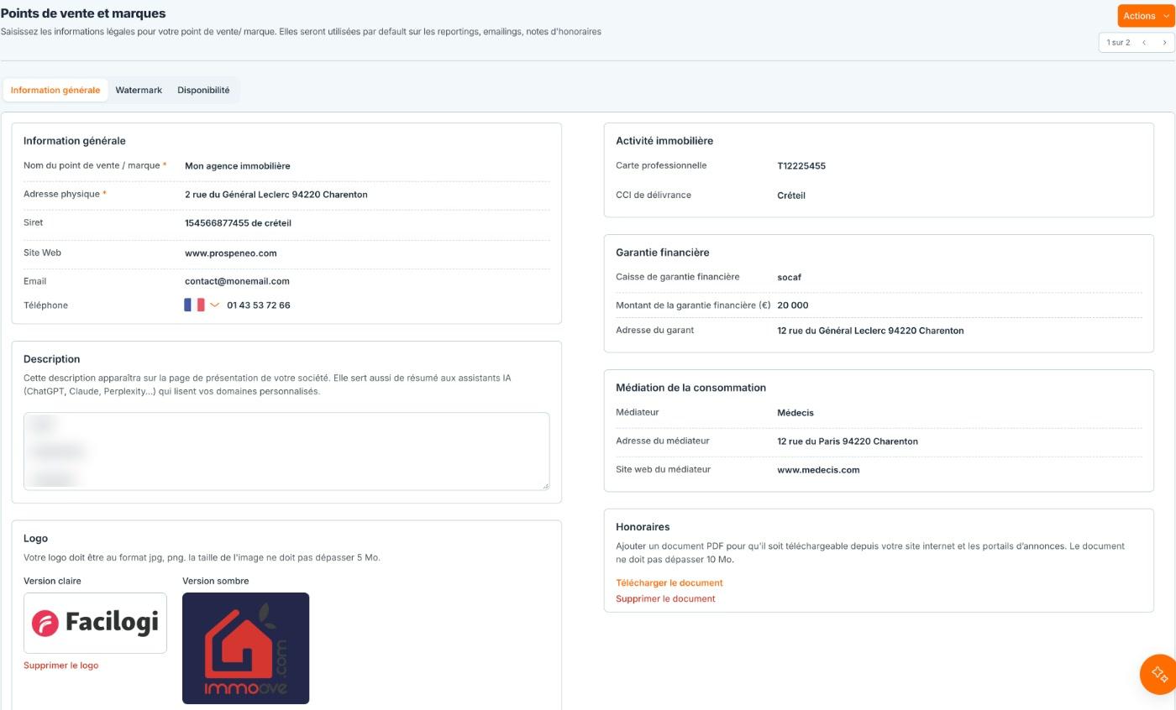Go to next record arrow
This screenshot has width=1176, height=710.
pyautogui.click(x=1164, y=43)
